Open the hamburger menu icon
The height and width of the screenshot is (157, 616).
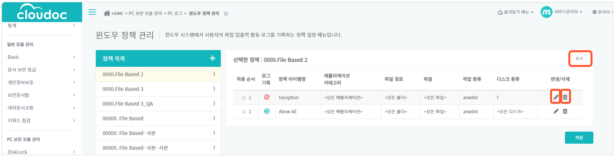(x=92, y=12)
